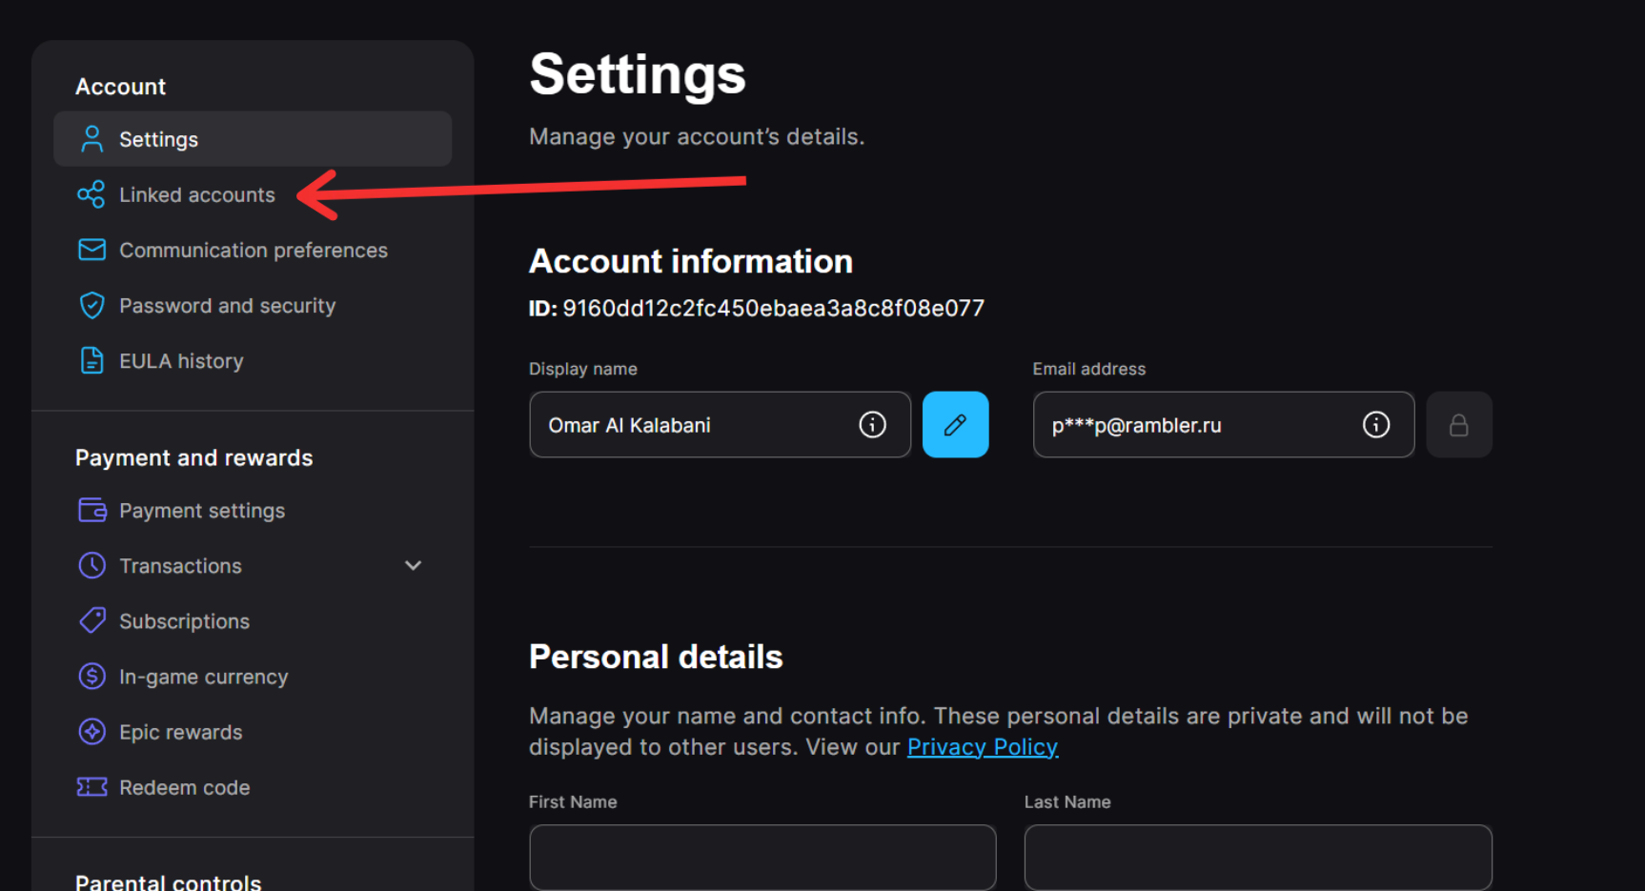Click the info icon in Email address field
The height and width of the screenshot is (891, 1645).
(x=1375, y=425)
